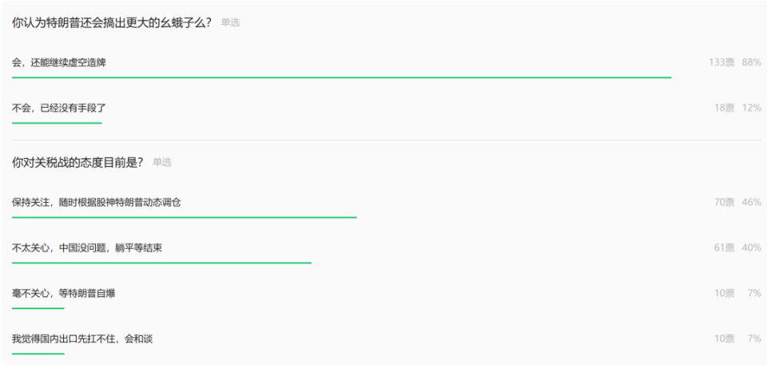
Task: Click the 40% percentage label
Action: tap(751, 247)
